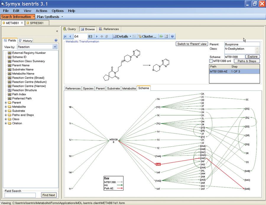Viewport: 266px width, 205px height.
Task: Switch to the SPRESI61 database tab
Action: [37, 23]
